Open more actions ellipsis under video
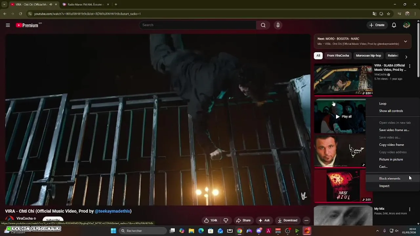Viewport: 420px width, 236px height. [306, 220]
